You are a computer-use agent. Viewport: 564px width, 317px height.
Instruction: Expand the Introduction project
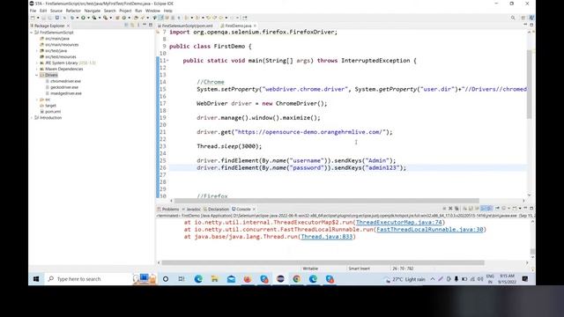click(32, 118)
